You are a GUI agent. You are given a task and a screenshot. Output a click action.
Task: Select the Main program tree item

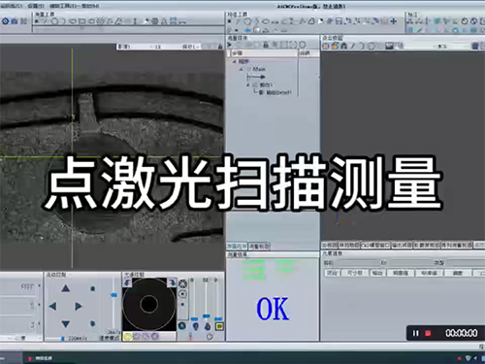(259, 69)
